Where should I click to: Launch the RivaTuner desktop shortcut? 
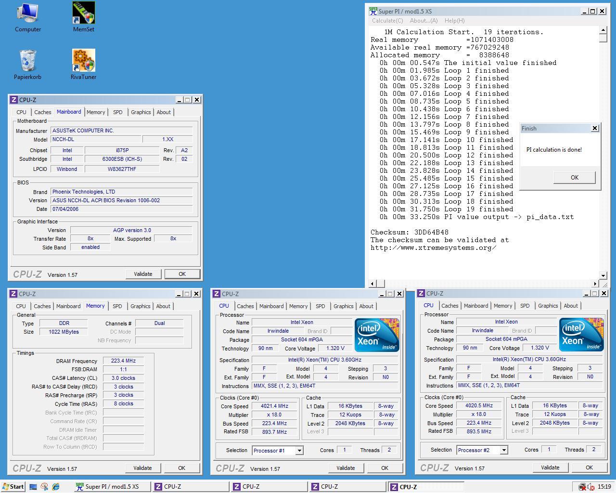(83, 65)
